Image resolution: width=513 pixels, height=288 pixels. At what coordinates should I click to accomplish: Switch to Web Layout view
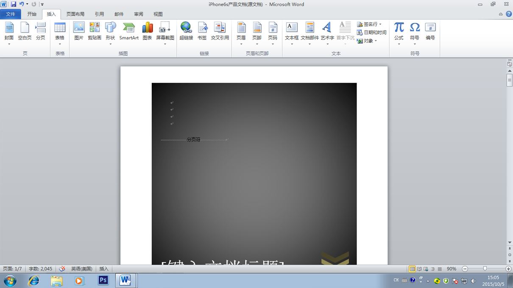coord(426,269)
